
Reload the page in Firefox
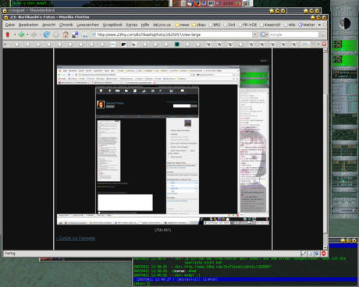point(47,34)
